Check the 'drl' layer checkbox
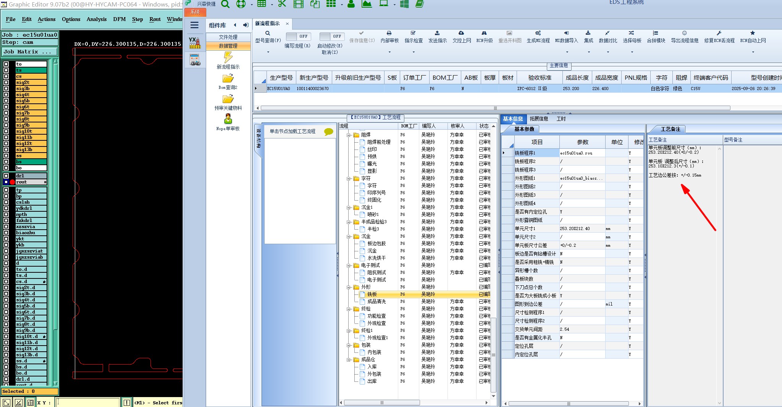This screenshot has width=782, height=407. click(x=6, y=176)
